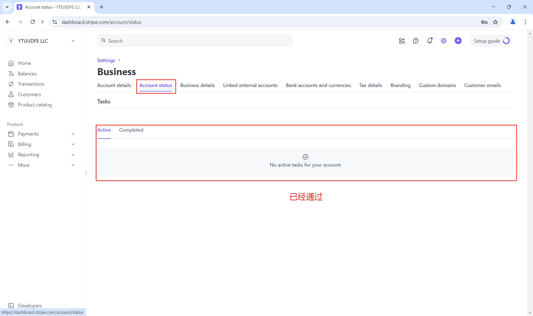Select the Tax details tab
533x316 pixels.
pyautogui.click(x=370, y=85)
